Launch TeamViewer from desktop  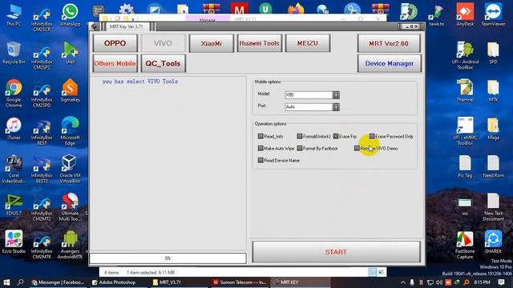click(x=493, y=15)
